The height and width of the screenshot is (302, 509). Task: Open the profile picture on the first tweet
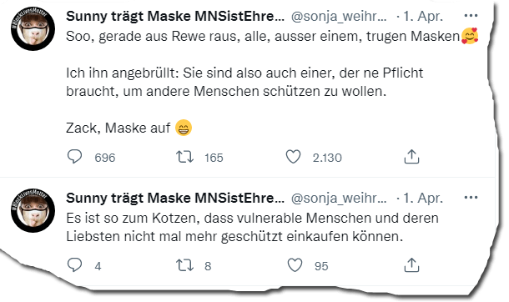[x=33, y=28]
